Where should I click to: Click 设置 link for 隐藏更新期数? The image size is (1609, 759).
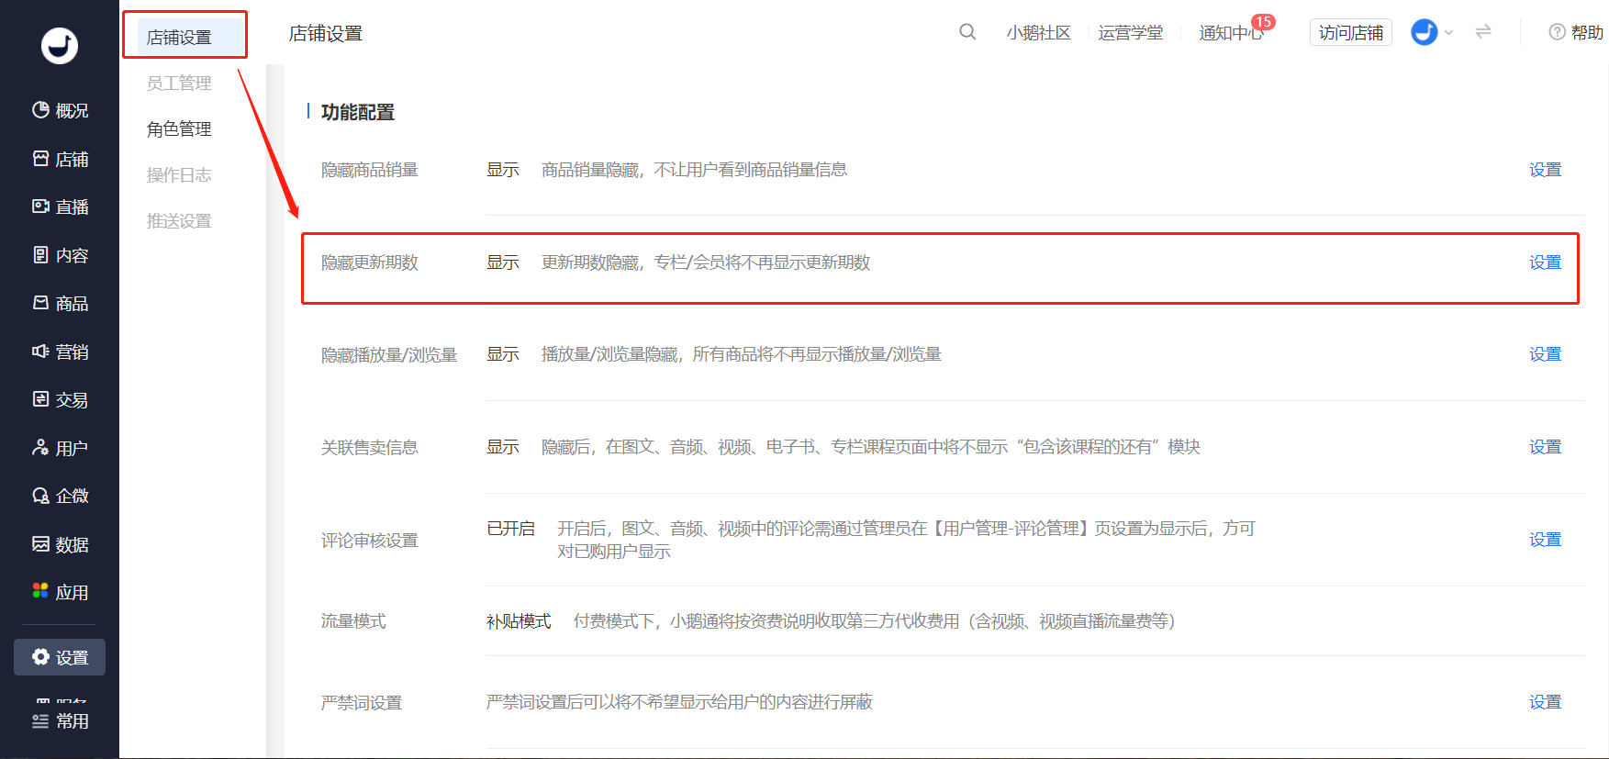[1545, 262]
